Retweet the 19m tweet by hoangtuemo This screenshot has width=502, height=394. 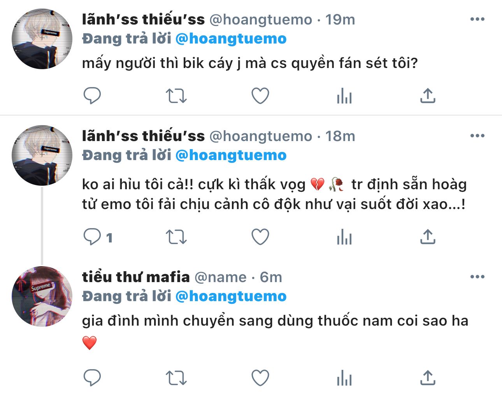176,96
